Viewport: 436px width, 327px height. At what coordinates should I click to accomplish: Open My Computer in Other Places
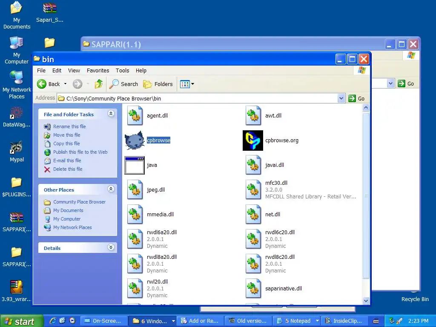coord(67,219)
